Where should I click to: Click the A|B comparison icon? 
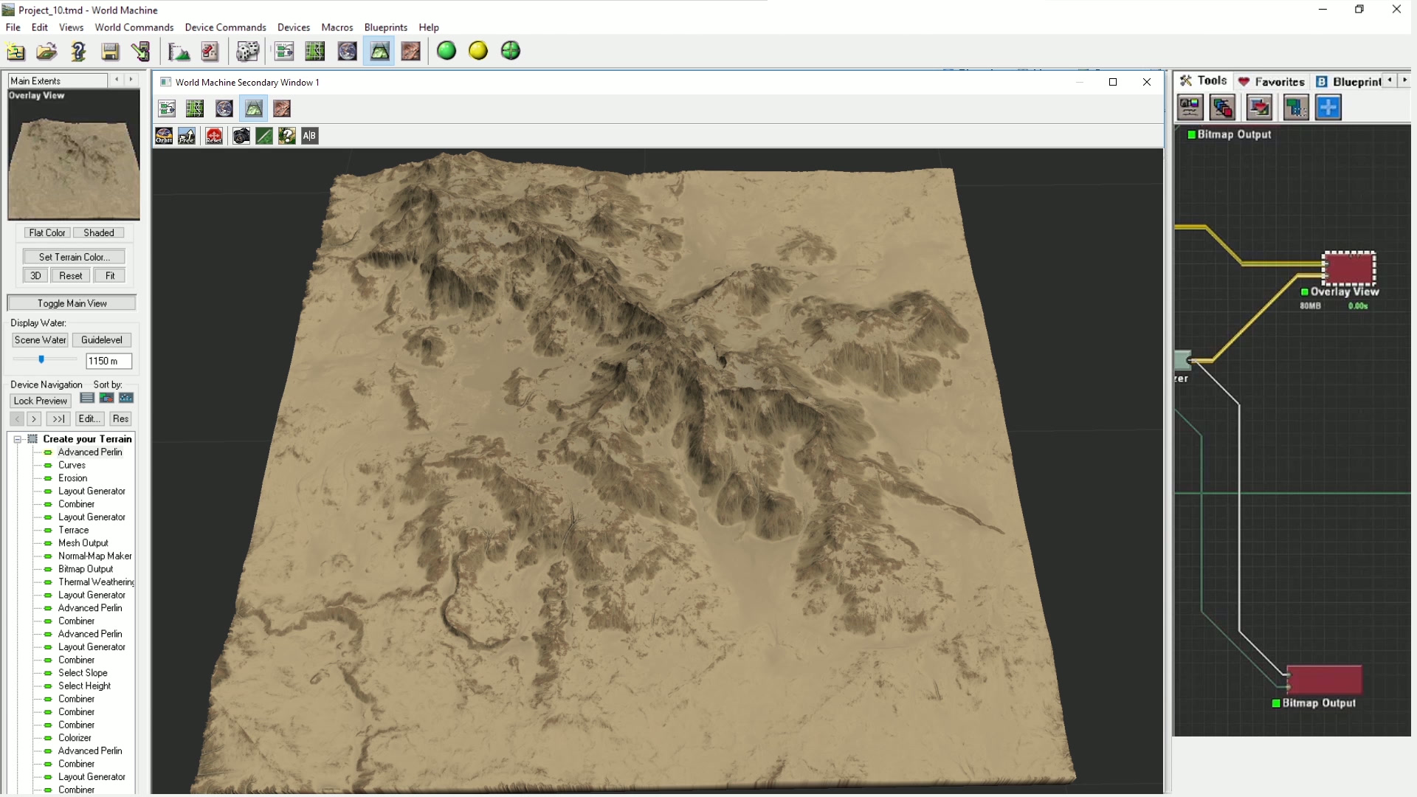(x=309, y=136)
